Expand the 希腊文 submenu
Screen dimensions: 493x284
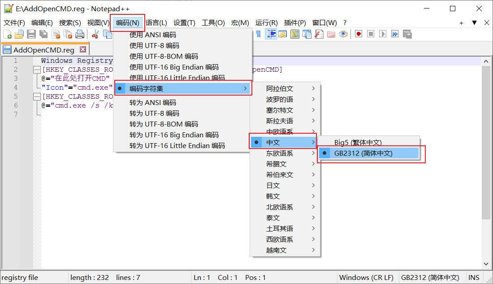pos(285,164)
